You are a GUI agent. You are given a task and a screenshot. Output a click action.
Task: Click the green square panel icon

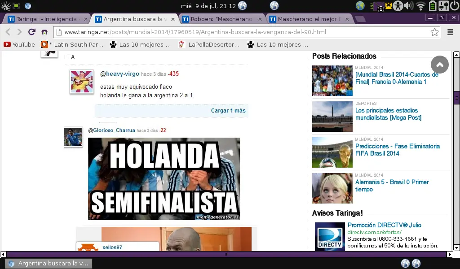16,5
